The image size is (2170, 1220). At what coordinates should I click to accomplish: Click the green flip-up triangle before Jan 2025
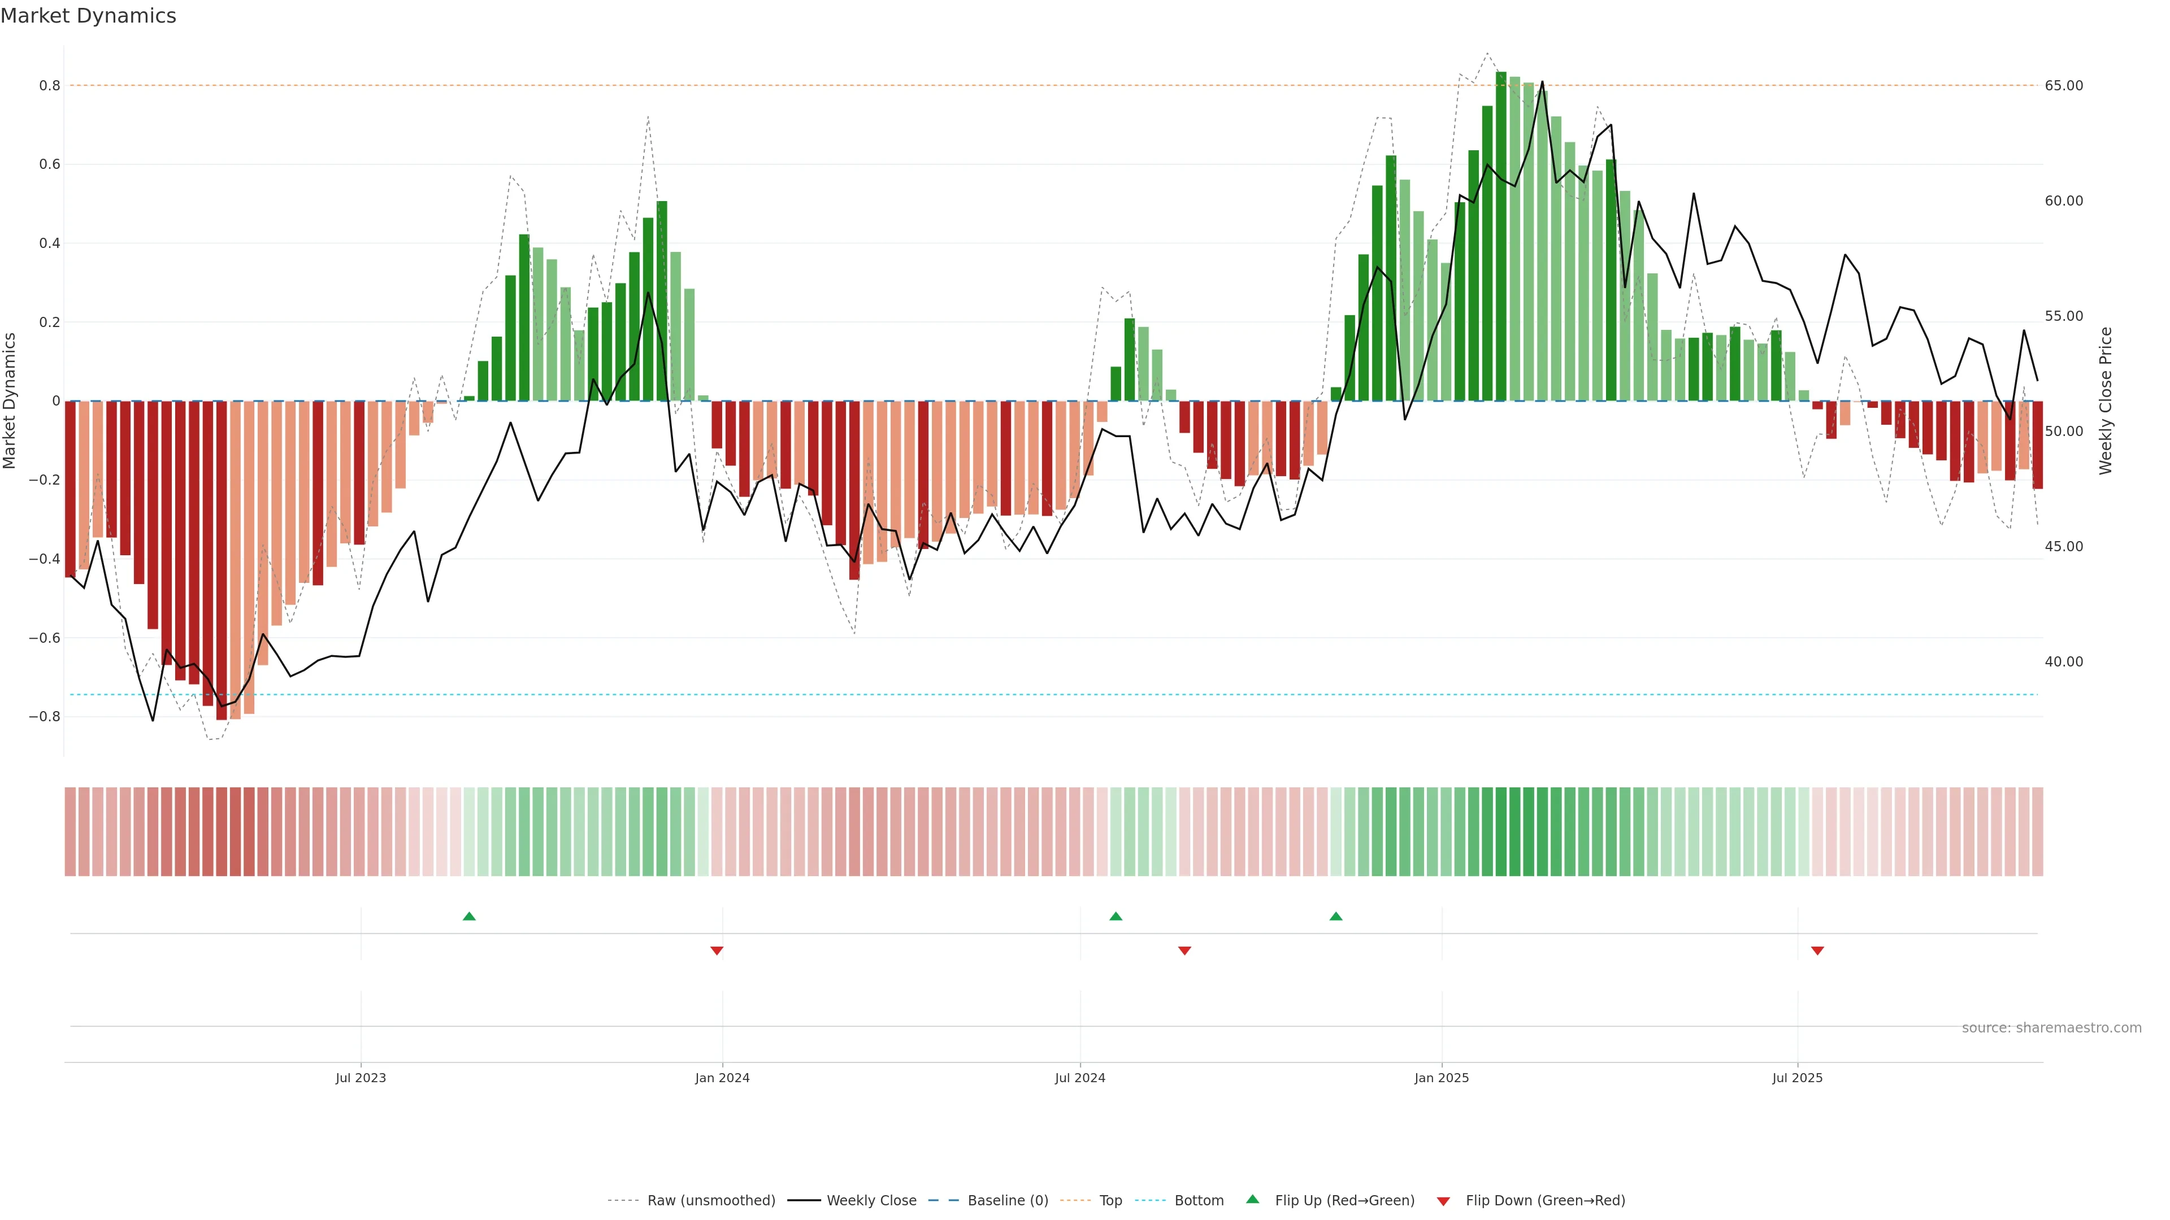pyautogui.click(x=1335, y=916)
